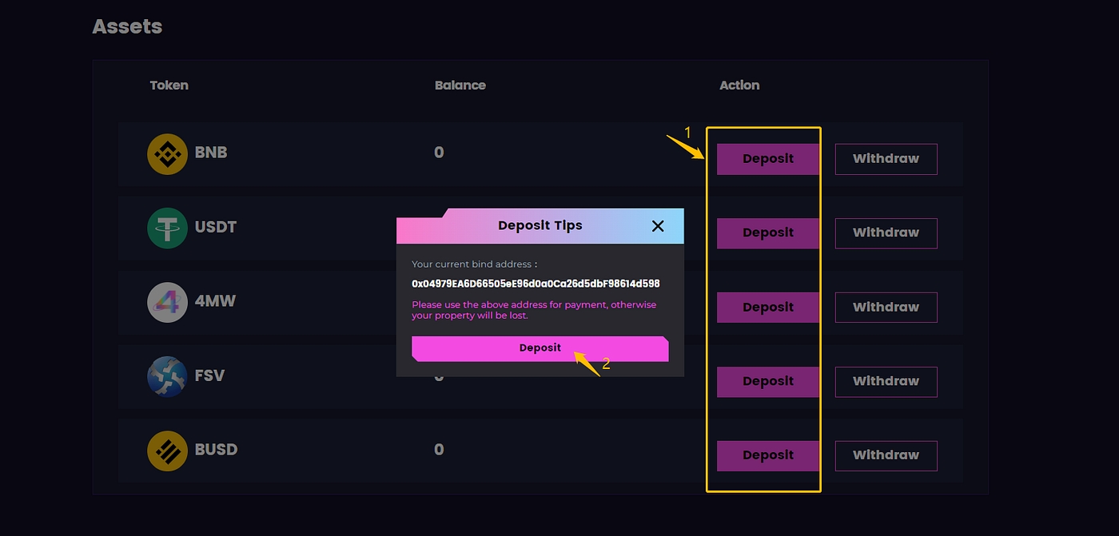Click Deposit in the 4MW row

tap(767, 308)
